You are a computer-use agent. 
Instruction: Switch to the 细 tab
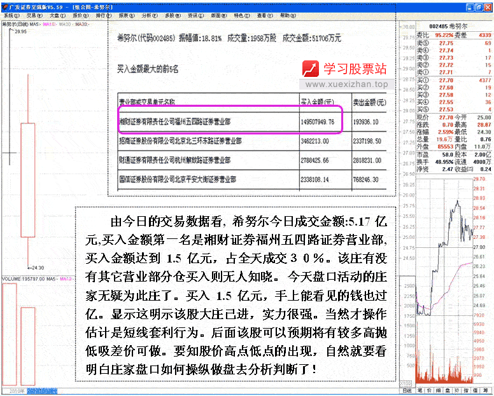tap(439, 390)
